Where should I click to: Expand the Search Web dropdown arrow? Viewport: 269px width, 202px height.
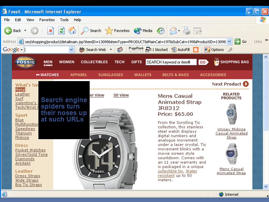click(x=111, y=50)
